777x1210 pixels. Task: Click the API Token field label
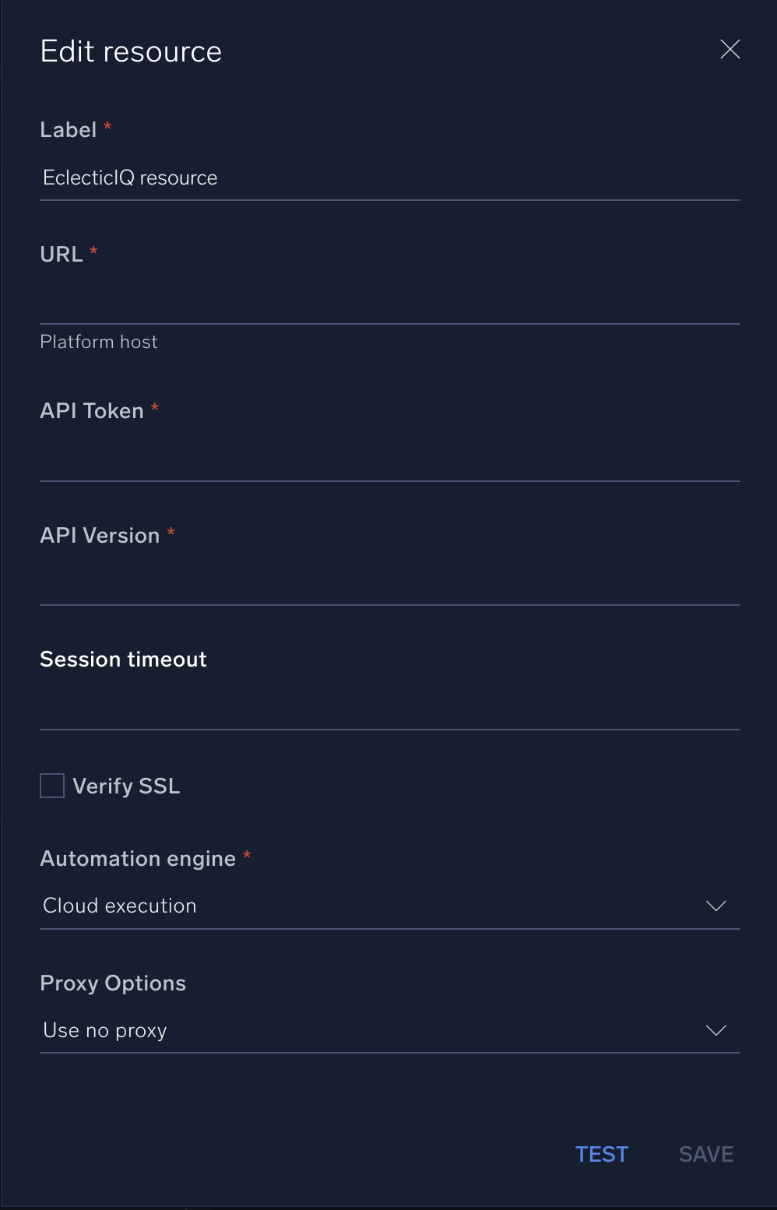tap(92, 411)
